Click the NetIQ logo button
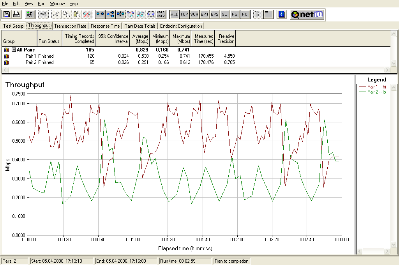The height and width of the screenshot is (265, 399). coord(307,14)
